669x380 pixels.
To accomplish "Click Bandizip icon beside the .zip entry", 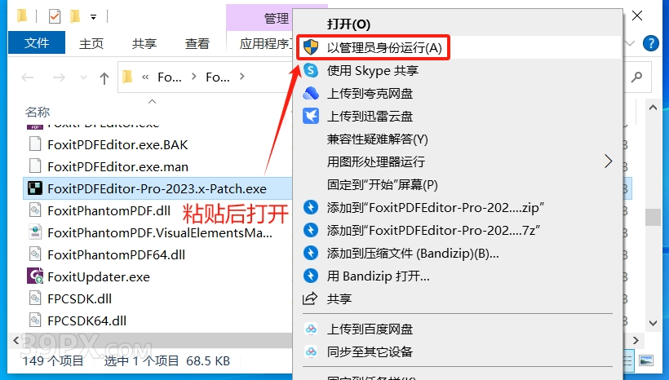I will coord(311,207).
